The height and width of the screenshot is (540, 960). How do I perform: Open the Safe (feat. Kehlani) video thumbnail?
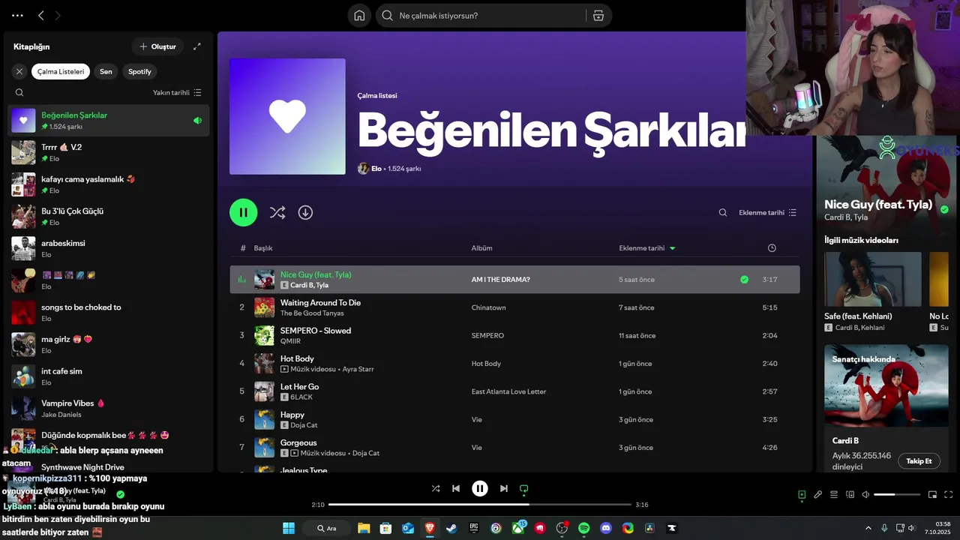[x=872, y=279]
